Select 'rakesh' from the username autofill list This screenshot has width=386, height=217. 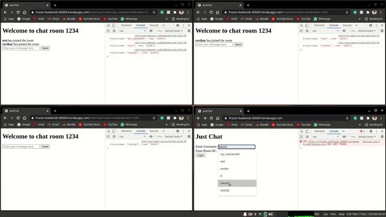click(x=237, y=183)
